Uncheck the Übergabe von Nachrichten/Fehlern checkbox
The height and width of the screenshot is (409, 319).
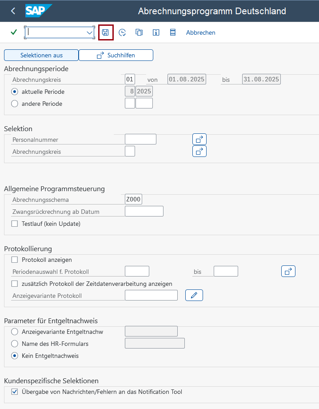coord(15,392)
